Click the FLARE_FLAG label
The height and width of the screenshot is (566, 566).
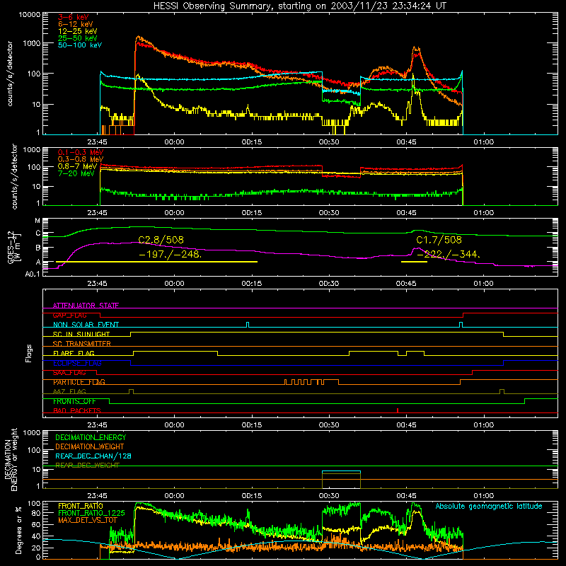(x=74, y=353)
